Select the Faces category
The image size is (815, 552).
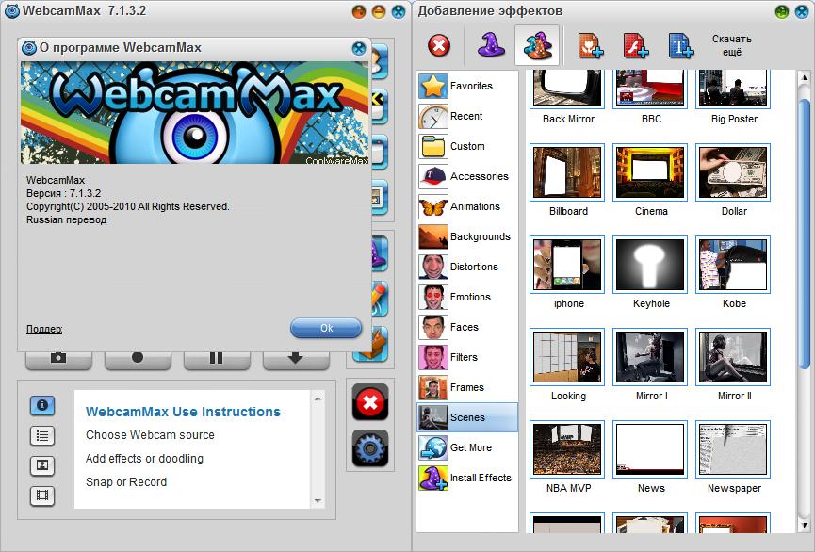click(x=467, y=327)
